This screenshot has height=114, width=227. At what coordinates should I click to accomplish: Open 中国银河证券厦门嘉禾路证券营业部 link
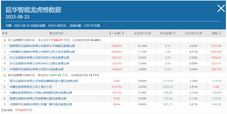41,104
